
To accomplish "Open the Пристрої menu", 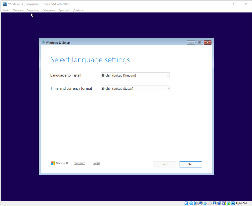I will click(64, 10).
